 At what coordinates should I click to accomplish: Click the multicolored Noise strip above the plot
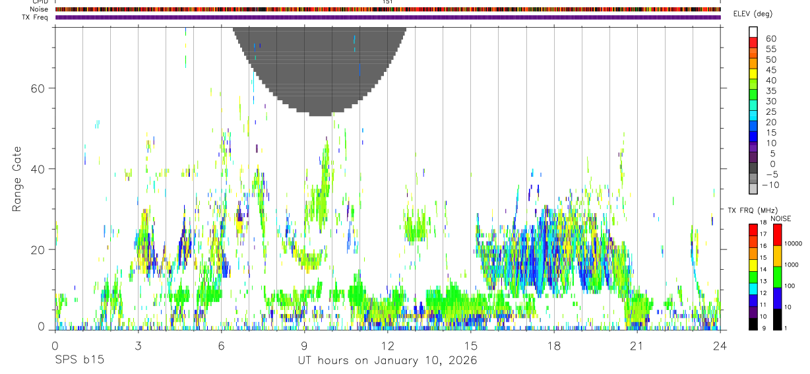[x=388, y=9]
